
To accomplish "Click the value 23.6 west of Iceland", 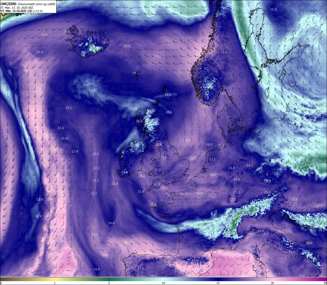I will coord(44,35).
